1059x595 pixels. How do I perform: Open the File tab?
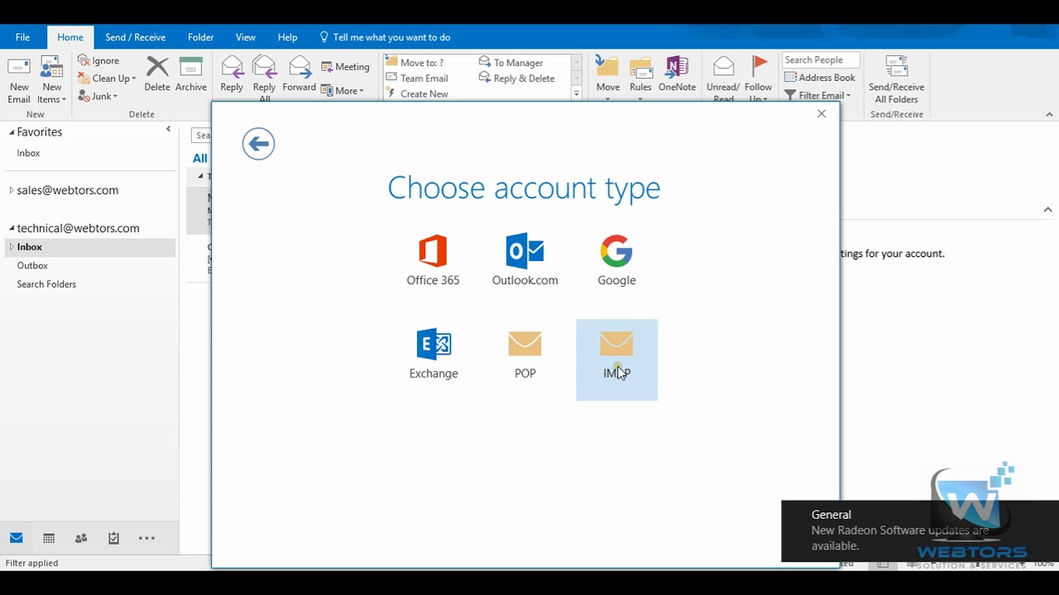tap(23, 37)
